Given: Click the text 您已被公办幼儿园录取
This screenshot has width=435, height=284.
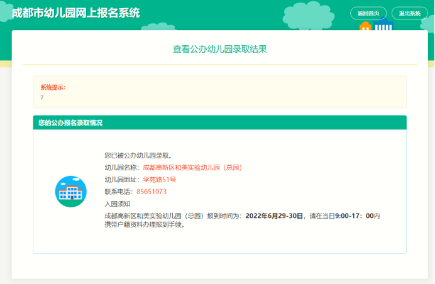Looking at the screenshot, I should point(138,155).
